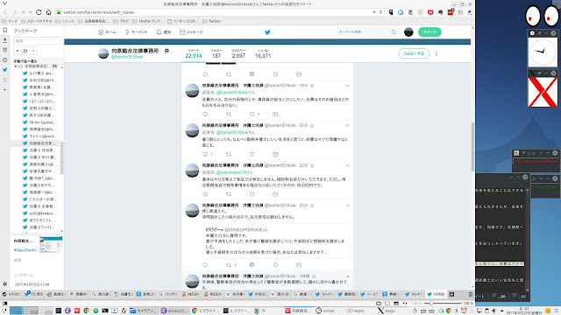561x315 pixels.
Task: Open the 19分 tweet options chevron
Action: tap(347, 86)
